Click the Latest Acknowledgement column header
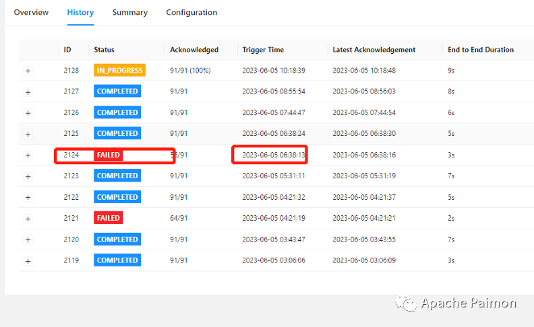Image resolution: width=534 pixels, height=327 pixels. coord(374,50)
